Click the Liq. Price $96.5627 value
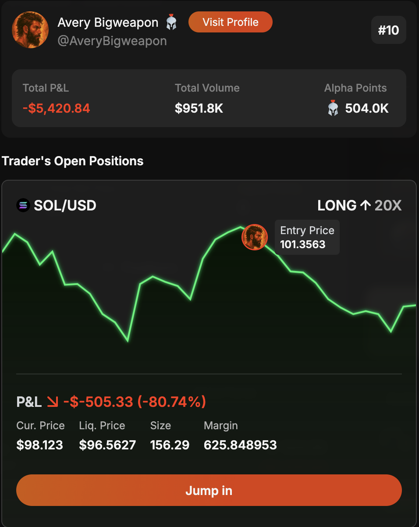Image resolution: width=419 pixels, height=527 pixels. point(107,445)
